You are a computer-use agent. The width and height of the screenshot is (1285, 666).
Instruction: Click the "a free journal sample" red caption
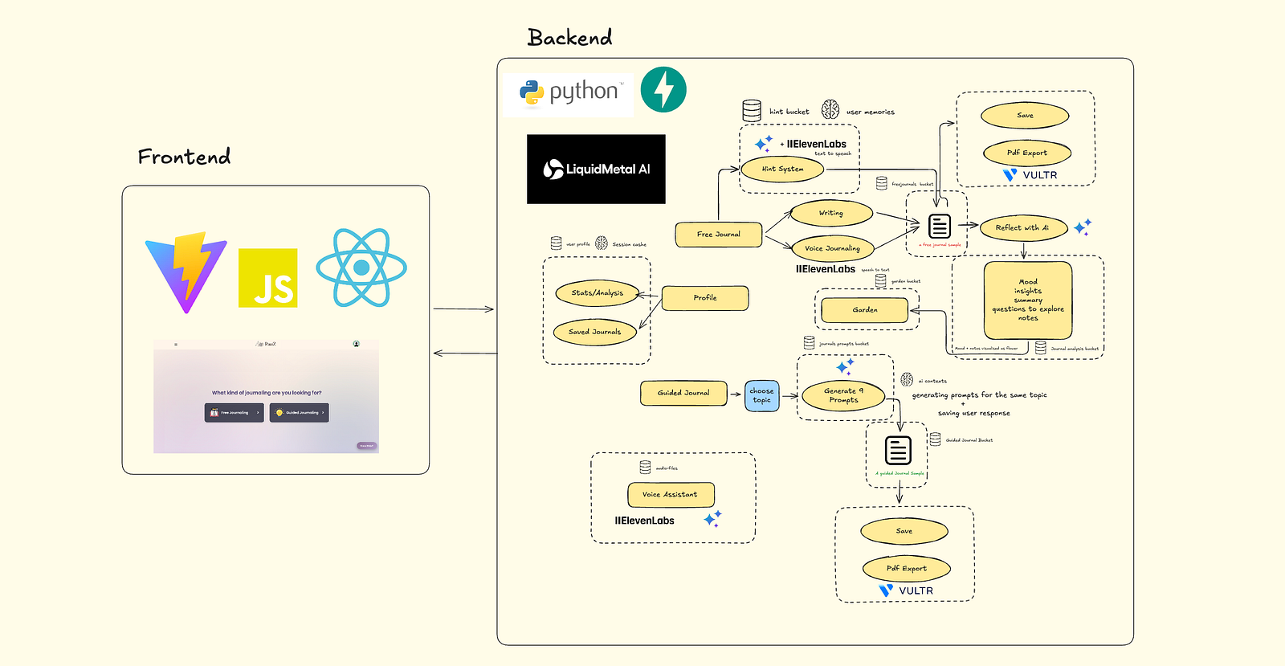[940, 245]
